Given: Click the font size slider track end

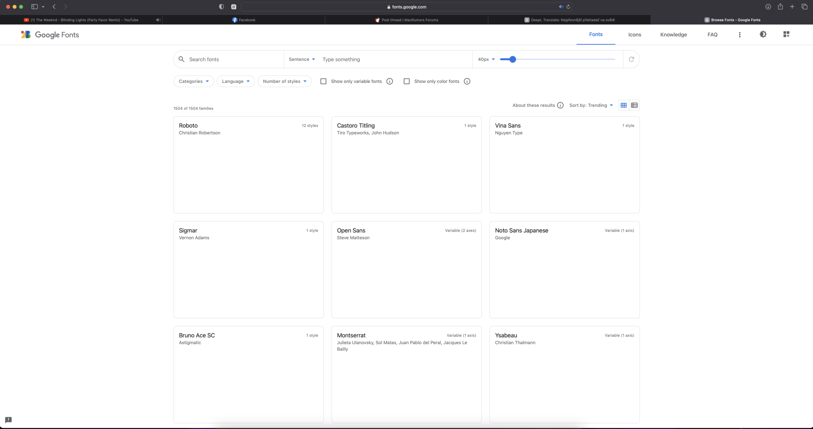Looking at the screenshot, I should (614, 59).
